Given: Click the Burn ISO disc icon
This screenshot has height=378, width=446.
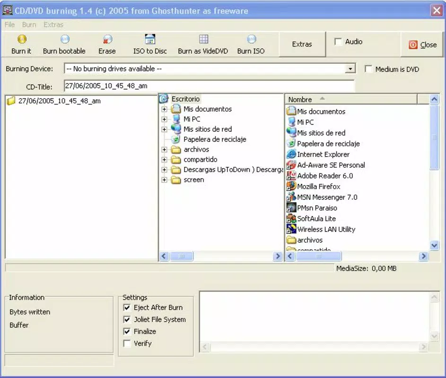Looking at the screenshot, I should tap(252, 39).
